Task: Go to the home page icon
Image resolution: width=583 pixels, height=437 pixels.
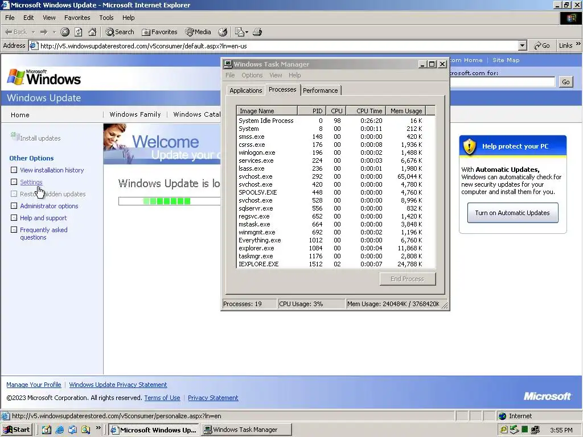Action: (92, 32)
